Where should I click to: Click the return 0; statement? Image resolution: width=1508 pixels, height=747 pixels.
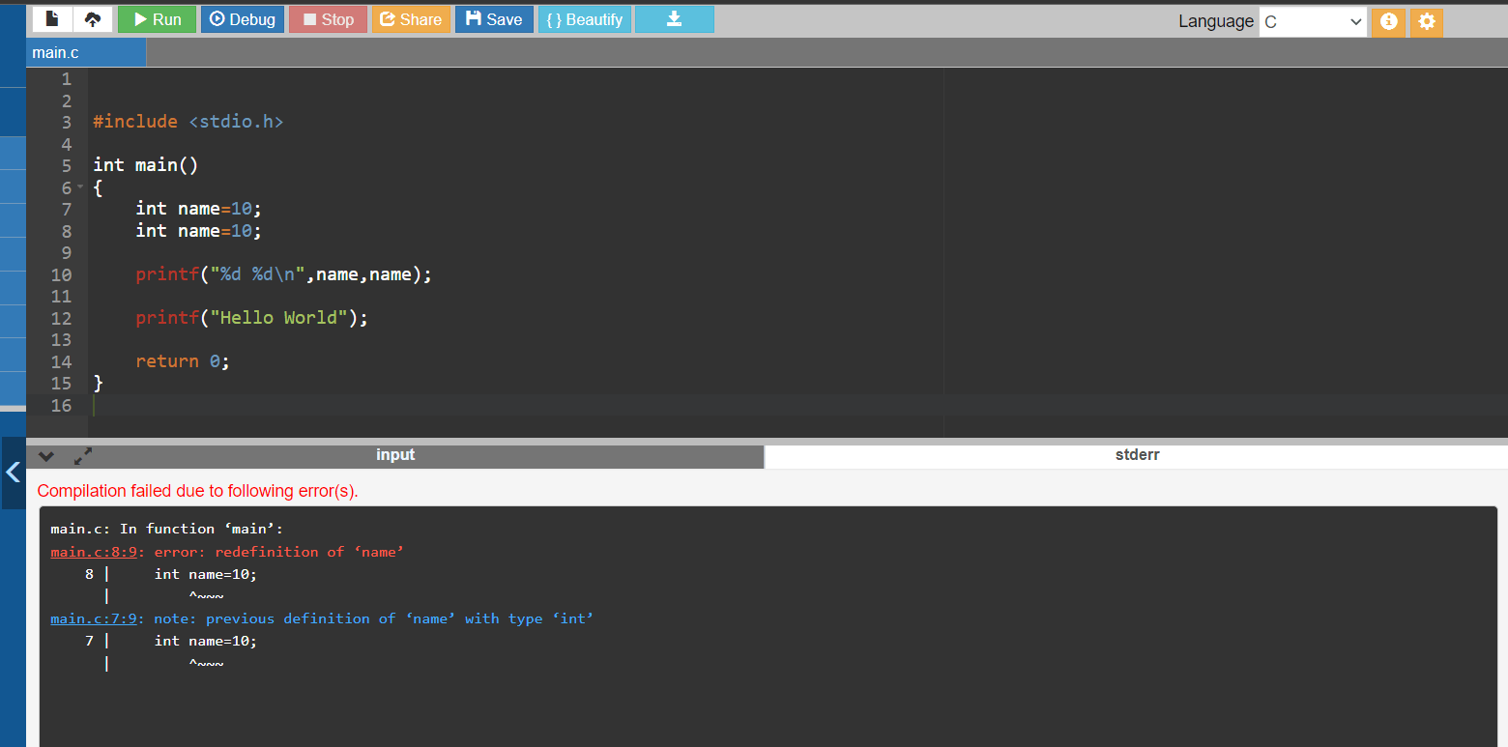183,361
